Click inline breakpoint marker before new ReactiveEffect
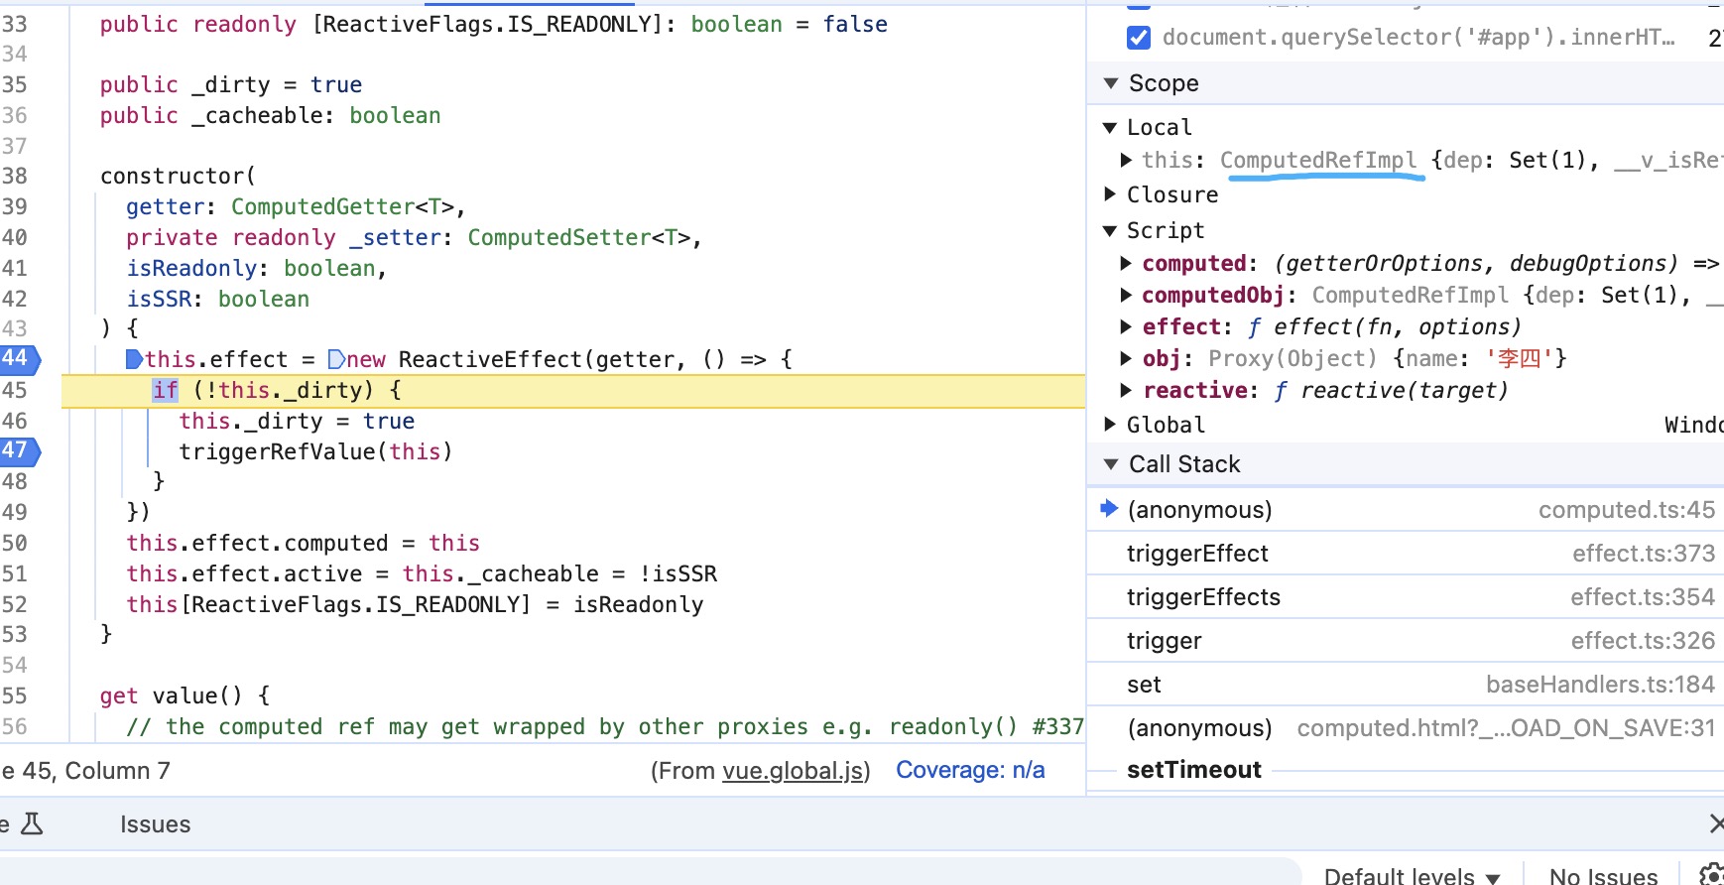Screen dimensions: 1724x885 point(336,359)
